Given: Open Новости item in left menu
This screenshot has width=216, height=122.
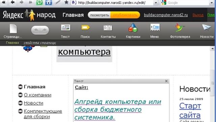Looking at the screenshot, I should 33,103.
